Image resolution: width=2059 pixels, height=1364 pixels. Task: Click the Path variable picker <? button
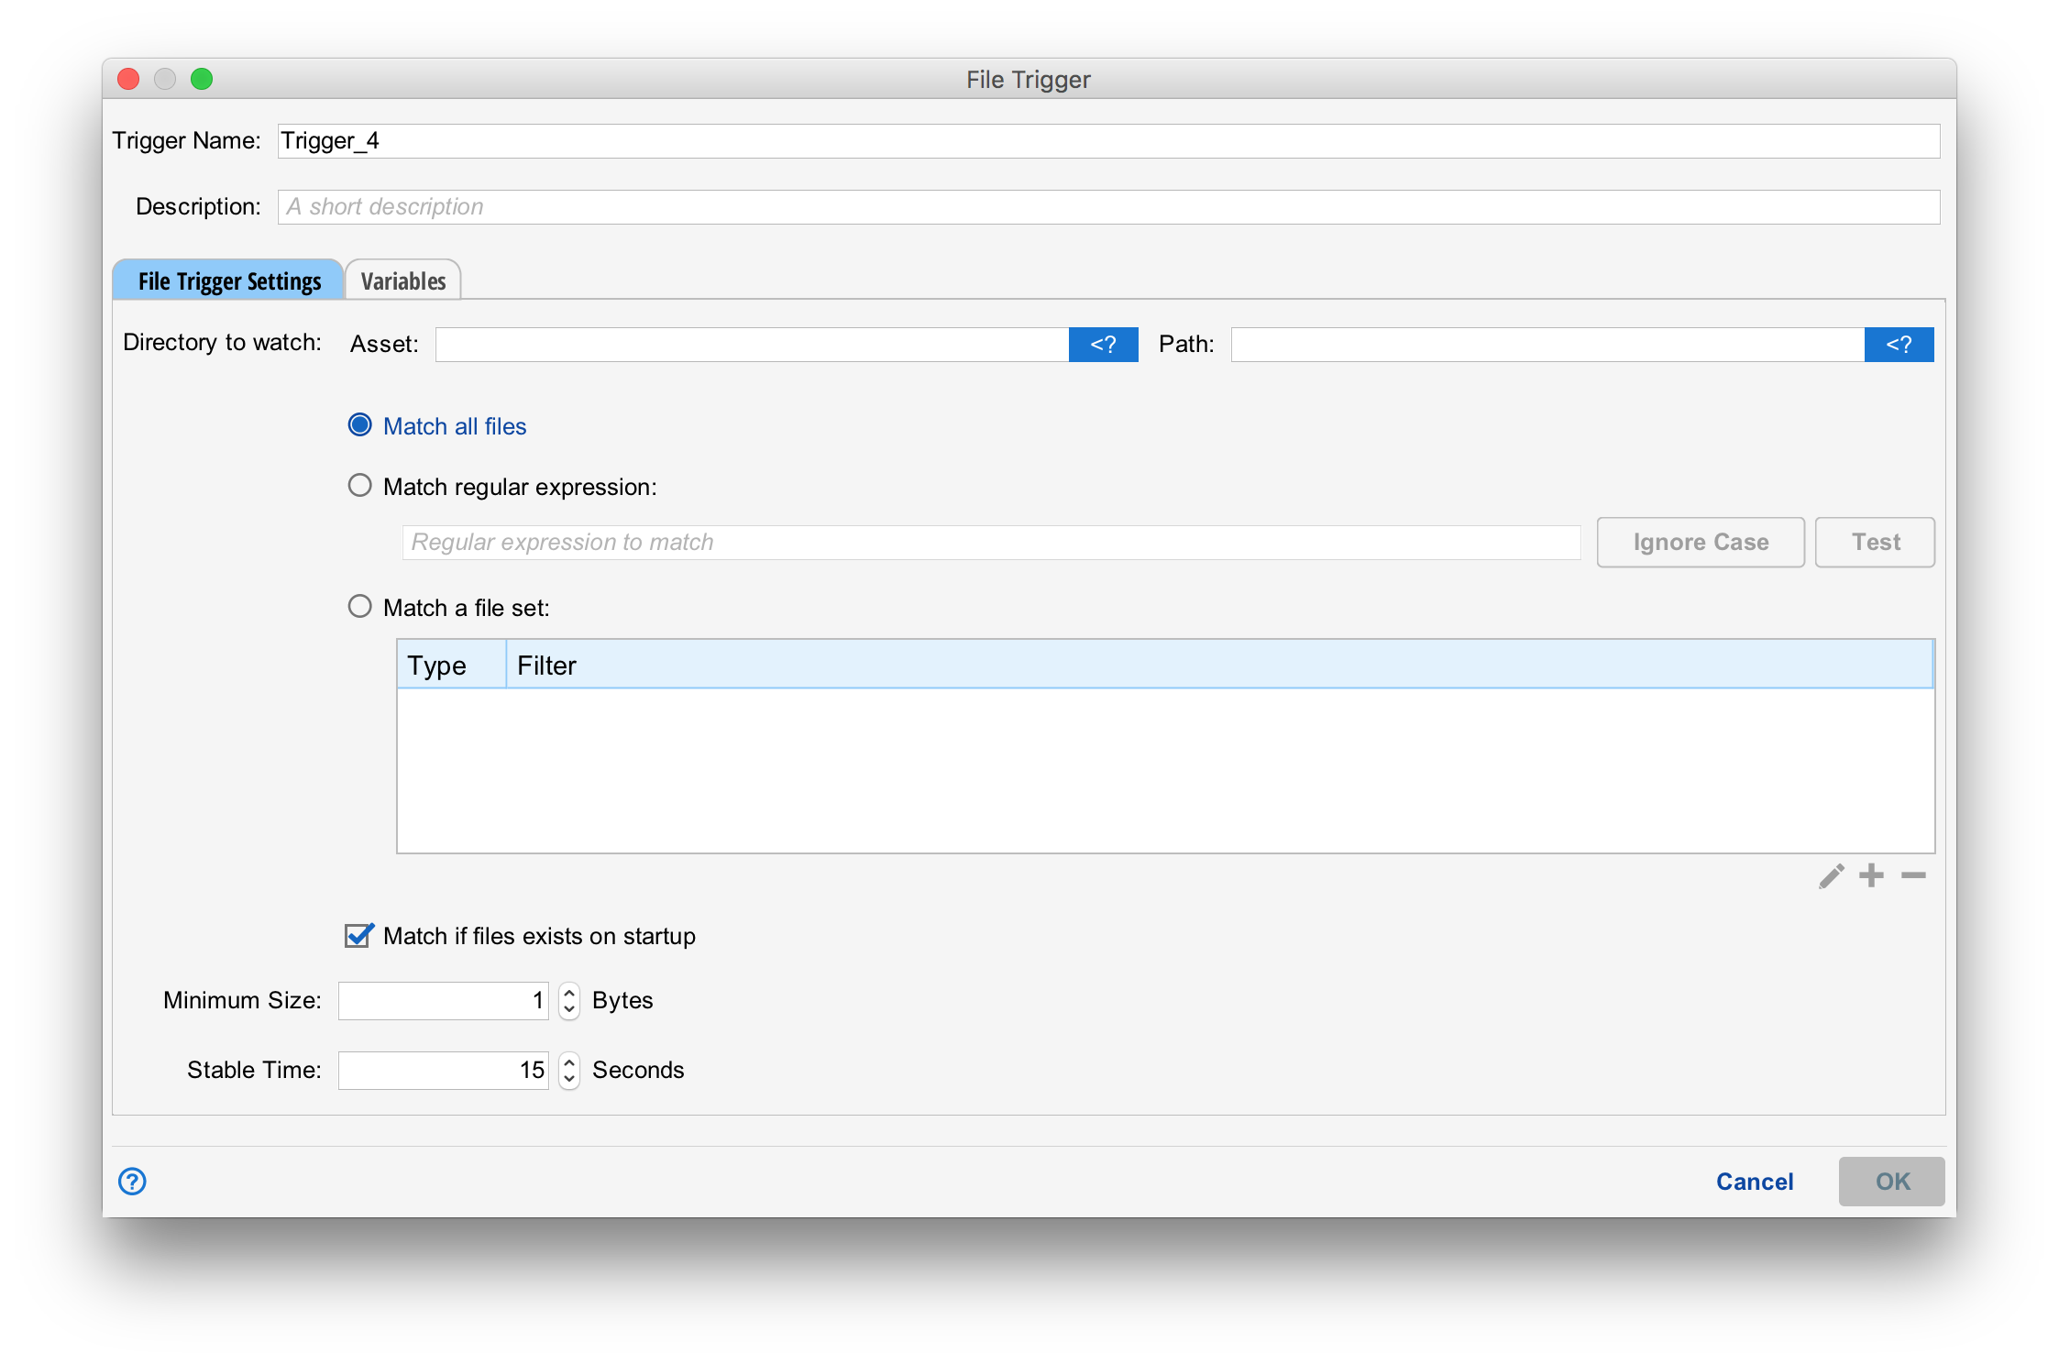coord(1899,345)
